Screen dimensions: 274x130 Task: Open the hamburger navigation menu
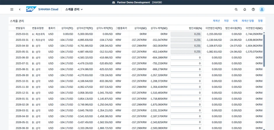coord(12,9)
